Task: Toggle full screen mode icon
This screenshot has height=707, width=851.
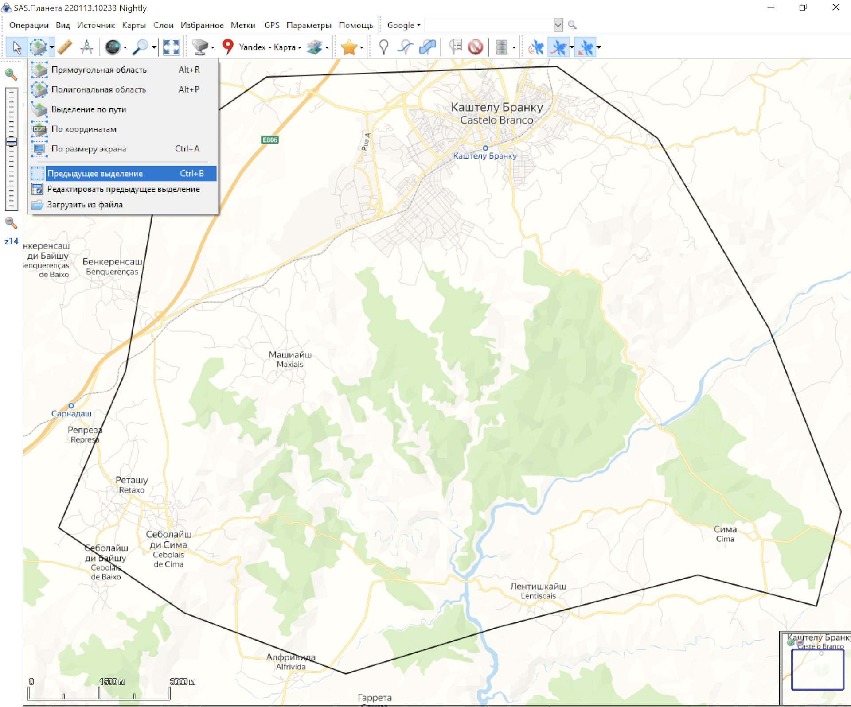Action: pyautogui.click(x=171, y=47)
